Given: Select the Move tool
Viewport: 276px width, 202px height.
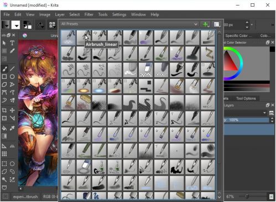Looking at the screenshot, I should pos(12,110).
